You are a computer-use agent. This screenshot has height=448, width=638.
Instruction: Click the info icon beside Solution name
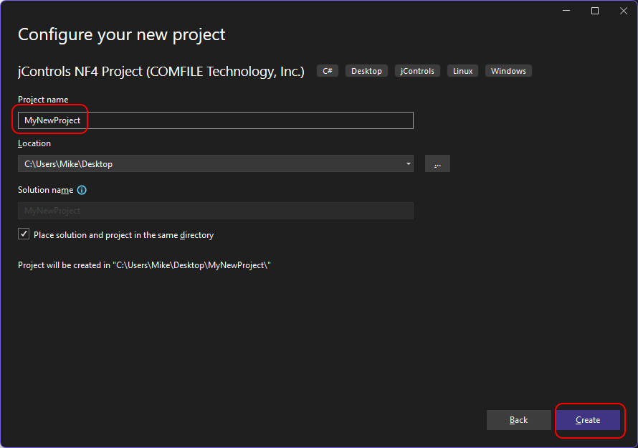[x=82, y=190]
